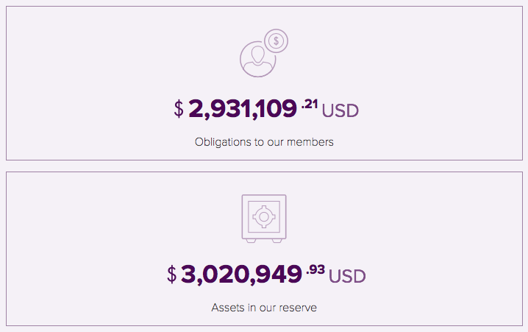Click the safe's inner door frame

[264, 216]
